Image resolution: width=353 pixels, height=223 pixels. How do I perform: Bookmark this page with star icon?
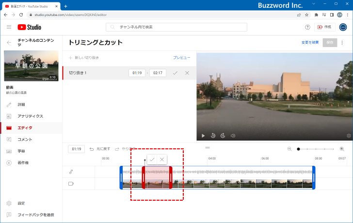306,15
